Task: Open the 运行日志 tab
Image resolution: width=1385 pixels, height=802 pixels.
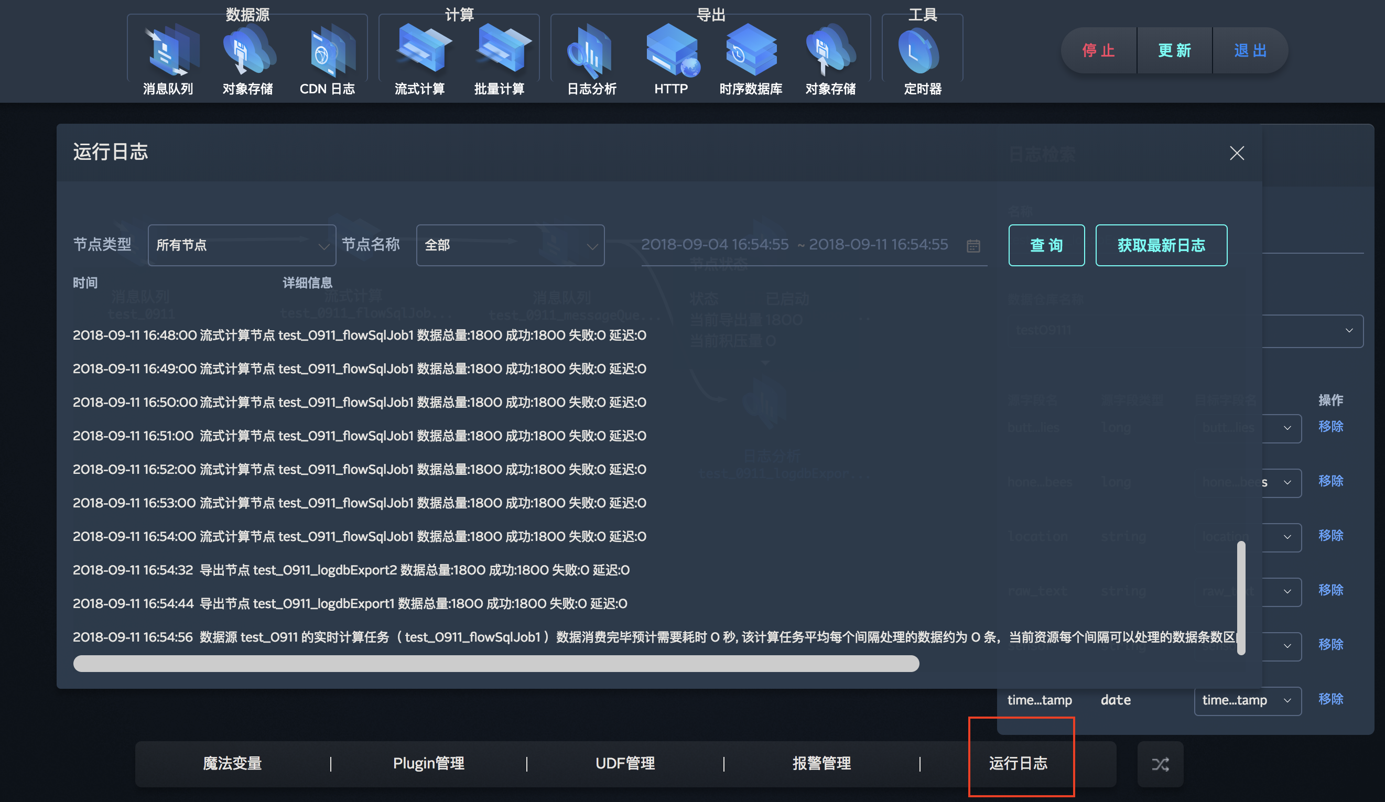Action: pos(1019,764)
